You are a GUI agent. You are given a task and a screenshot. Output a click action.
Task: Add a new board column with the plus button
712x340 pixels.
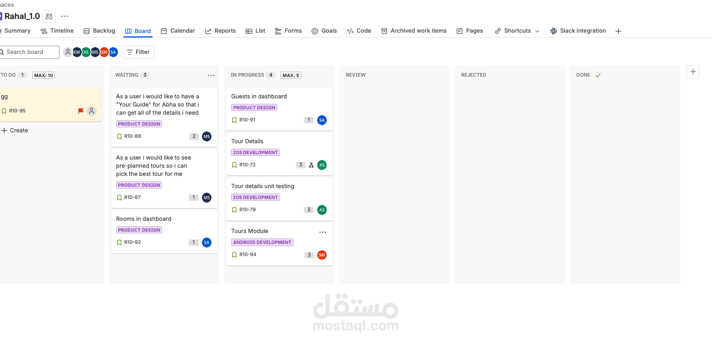click(x=693, y=72)
